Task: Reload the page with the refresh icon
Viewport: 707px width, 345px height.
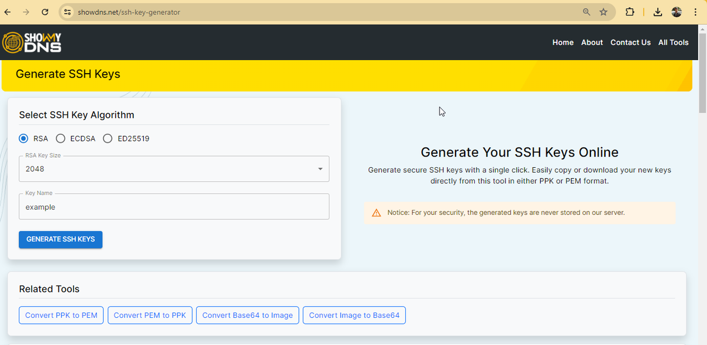Action: pyautogui.click(x=45, y=12)
